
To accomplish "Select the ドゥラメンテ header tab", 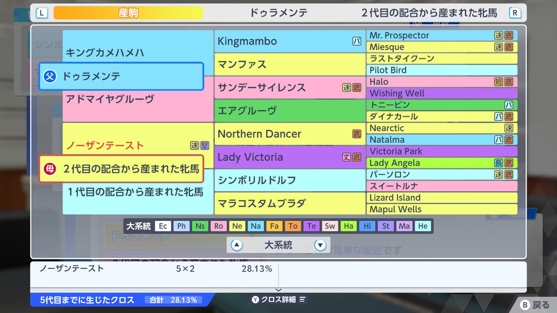I will 278,13.
